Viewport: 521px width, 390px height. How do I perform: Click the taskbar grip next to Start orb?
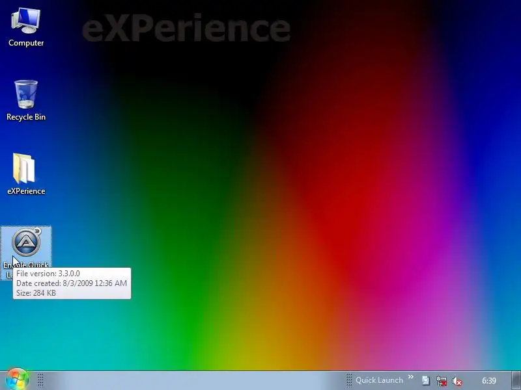[40, 380]
